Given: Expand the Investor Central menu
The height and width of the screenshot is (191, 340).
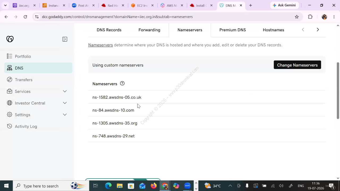Looking at the screenshot, I should (x=38, y=103).
